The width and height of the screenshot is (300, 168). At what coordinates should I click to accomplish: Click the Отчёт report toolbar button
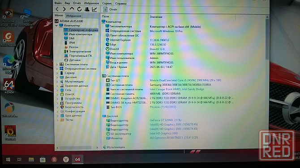(x=110, y=9)
